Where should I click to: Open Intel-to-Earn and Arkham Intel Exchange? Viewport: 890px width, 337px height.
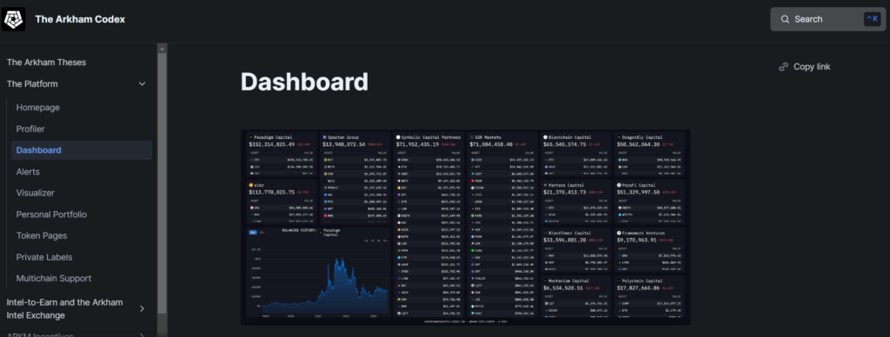click(64, 308)
